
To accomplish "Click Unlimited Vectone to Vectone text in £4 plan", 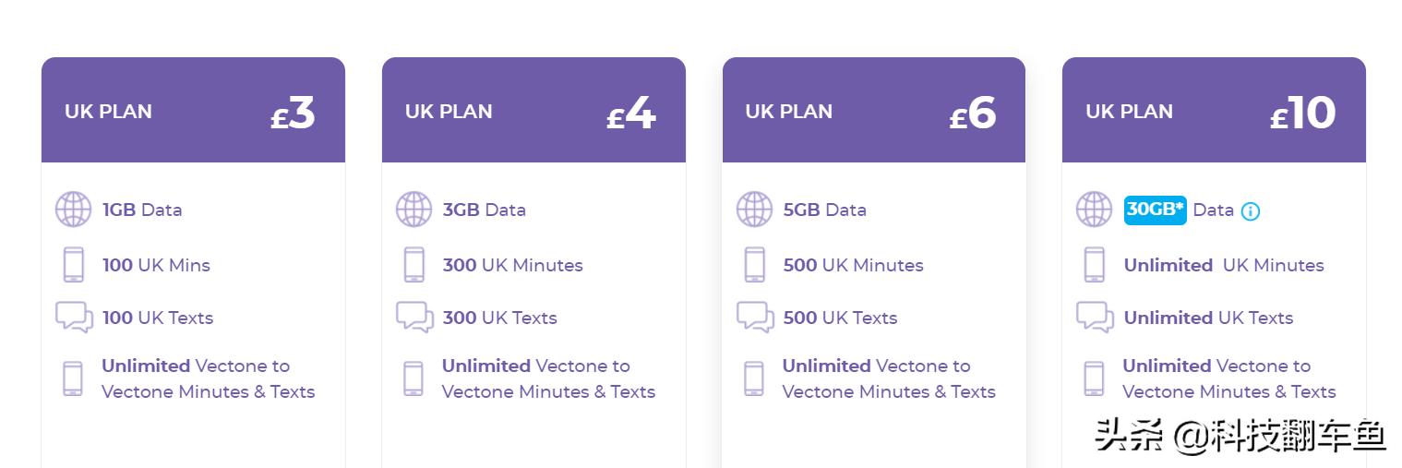I will pyautogui.click(x=548, y=378).
